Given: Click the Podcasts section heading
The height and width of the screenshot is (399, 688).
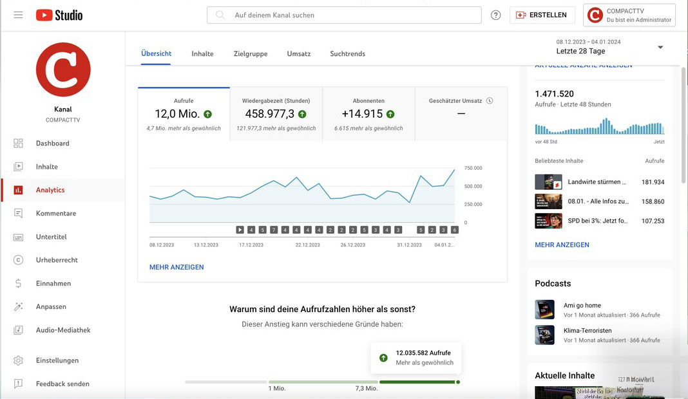Looking at the screenshot, I should click(553, 283).
